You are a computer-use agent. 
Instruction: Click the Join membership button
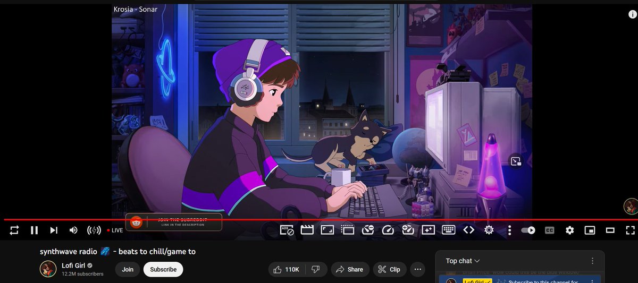pos(128,269)
